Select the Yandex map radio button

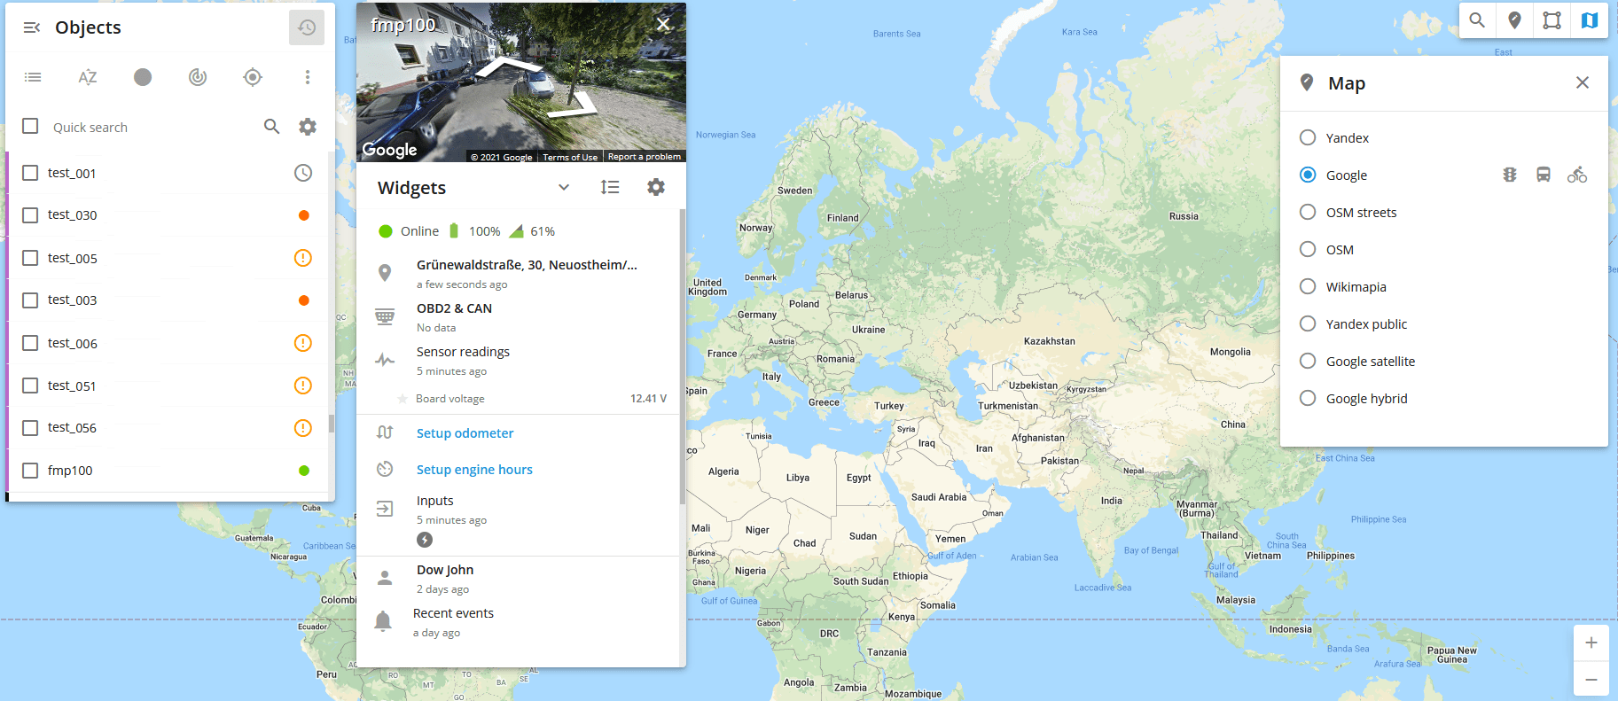[1308, 137]
